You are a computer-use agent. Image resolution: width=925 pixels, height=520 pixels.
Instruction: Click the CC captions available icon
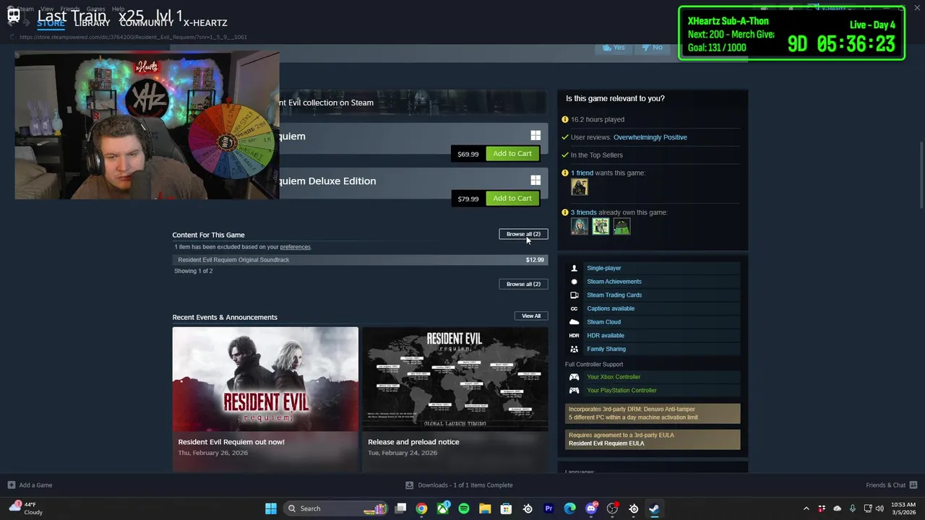(575, 308)
